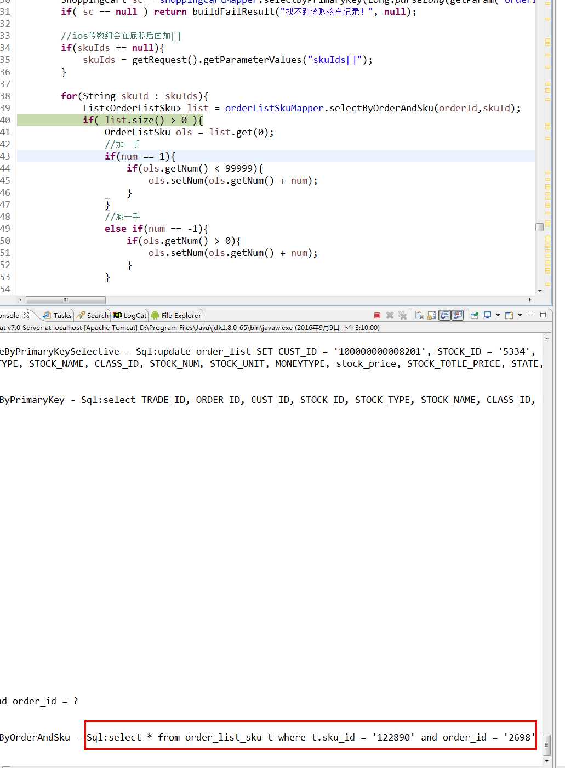
Task: Open the LogCat tab
Action: [x=130, y=315]
